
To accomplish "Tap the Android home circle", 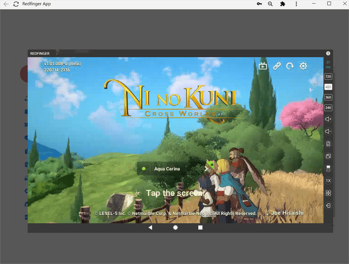I will click(x=175, y=227).
